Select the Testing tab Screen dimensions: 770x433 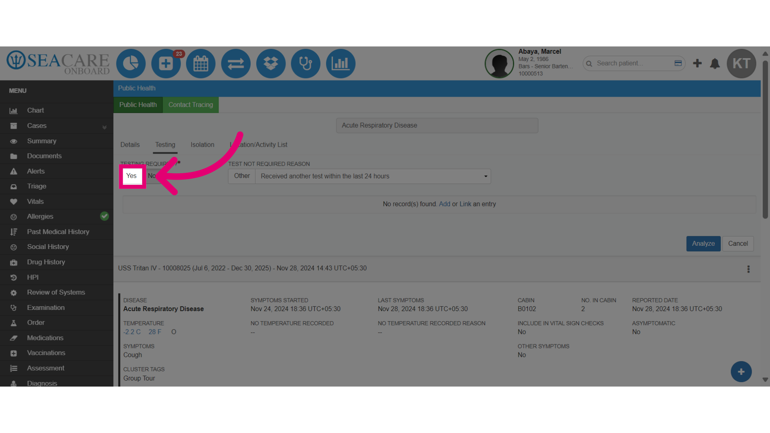coord(165,145)
